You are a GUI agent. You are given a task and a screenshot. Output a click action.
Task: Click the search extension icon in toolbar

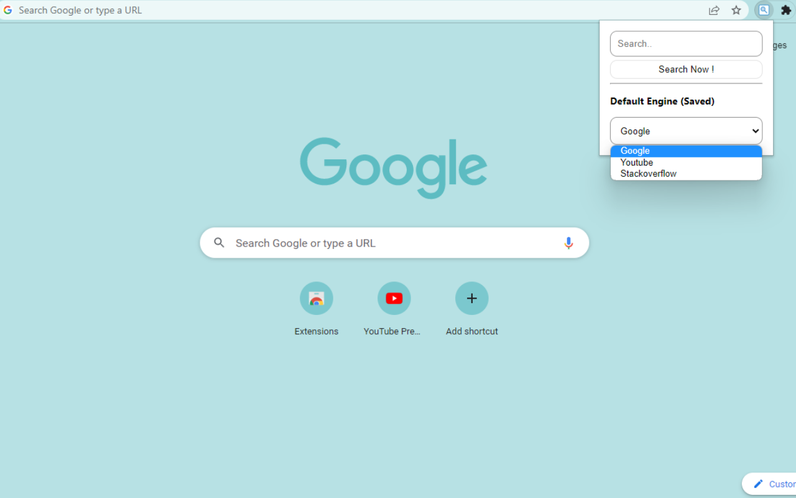[x=764, y=10]
